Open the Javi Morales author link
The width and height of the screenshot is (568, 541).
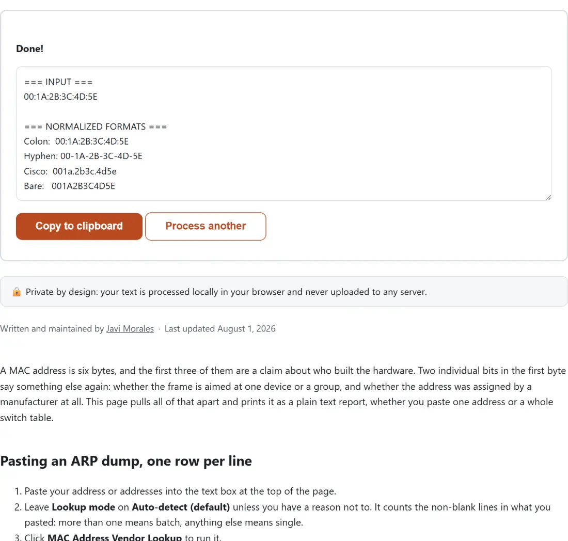[130, 329]
